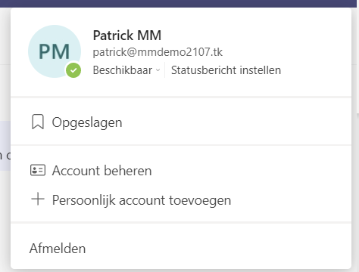359x272 pixels.
Task: Click the contact card icon for Account beheren
Action: [38, 170]
